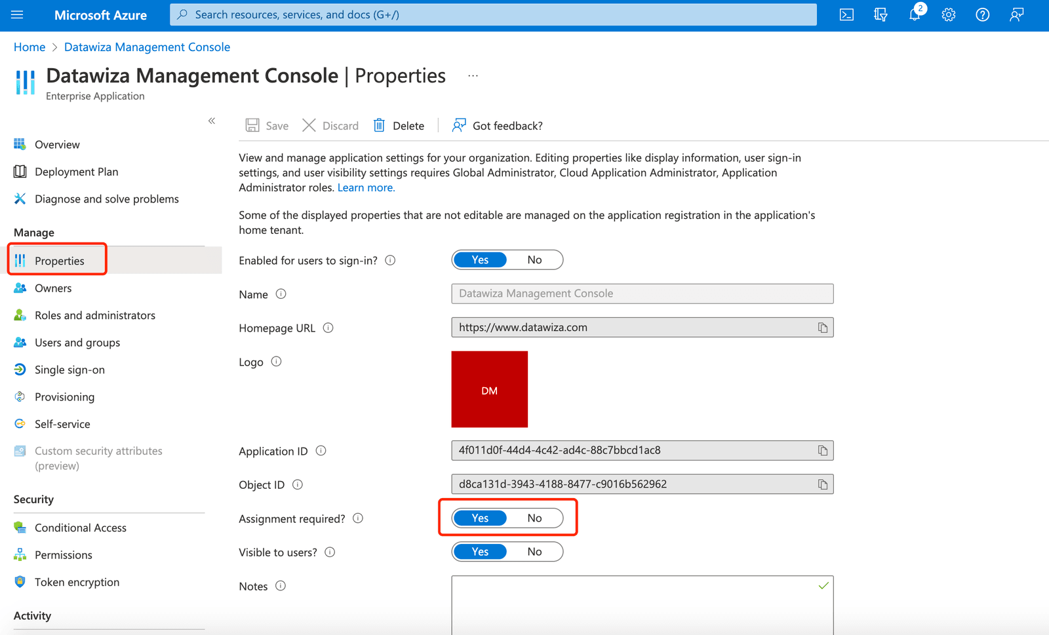Copy the Homepage URL value

point(822,328)
